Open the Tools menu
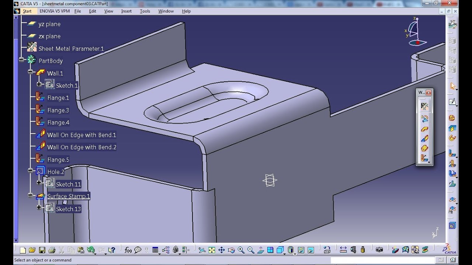The height and width of the screenshot is (265, 472). [x=145, y=11]
